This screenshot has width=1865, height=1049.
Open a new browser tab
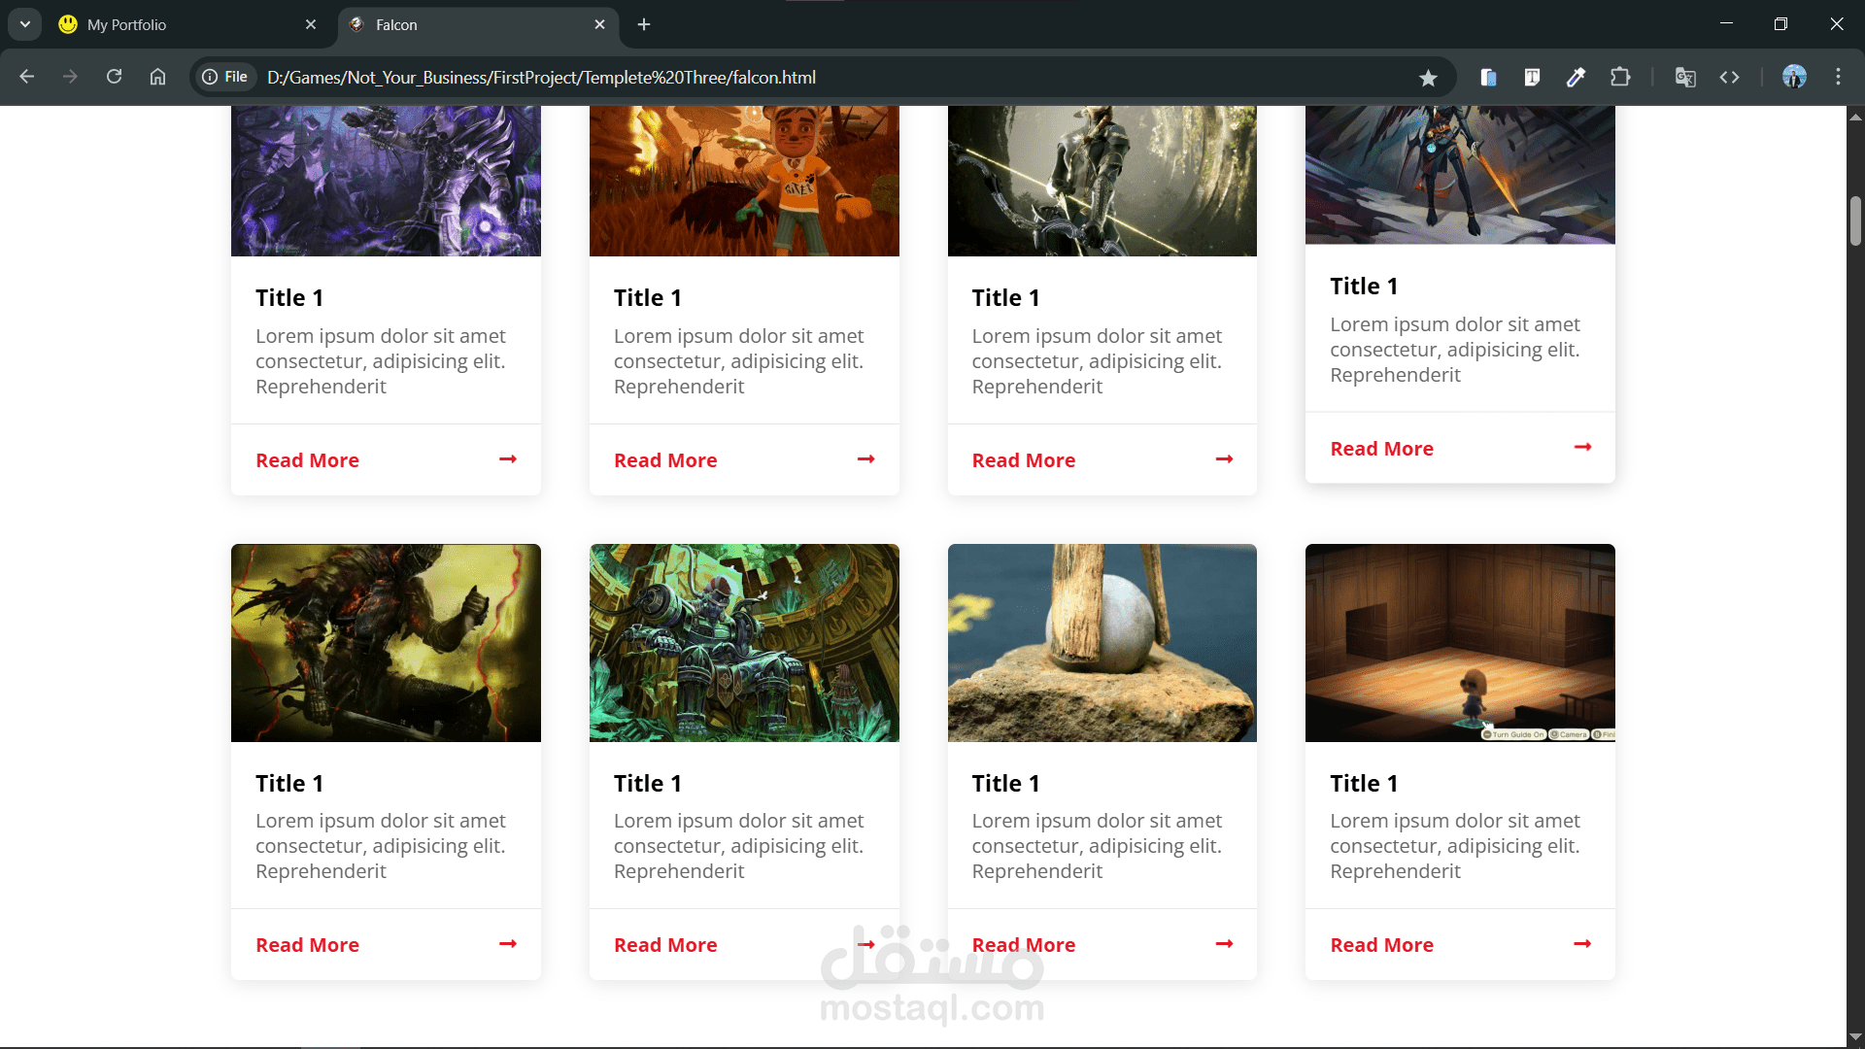[x=644, y=24]
